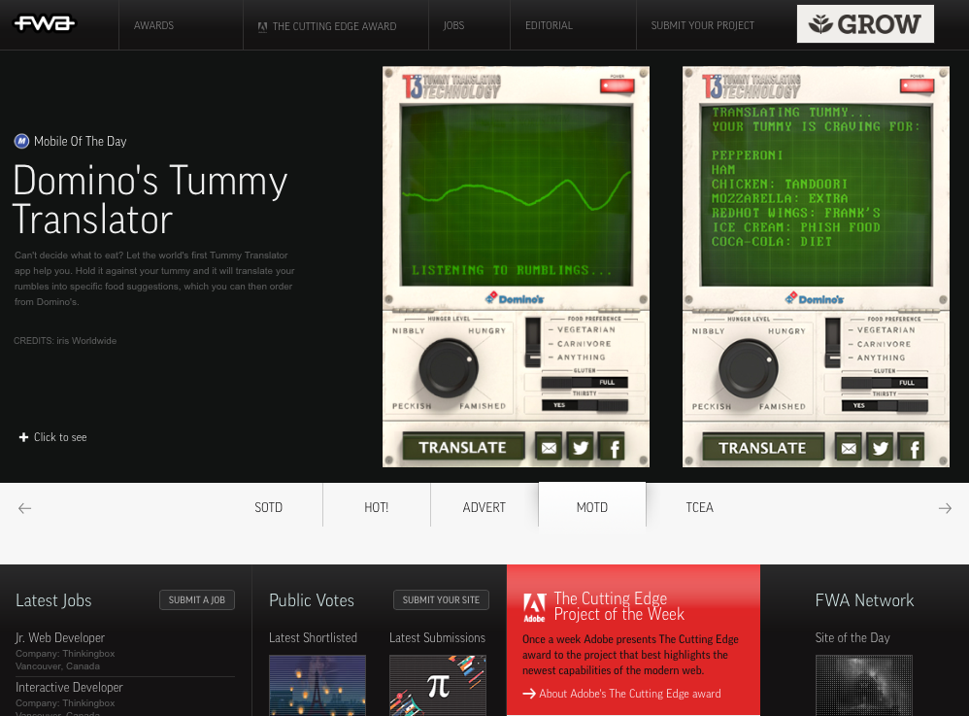Click the Adobe icon beside The Cutting Edge Award

coord(263,26)
